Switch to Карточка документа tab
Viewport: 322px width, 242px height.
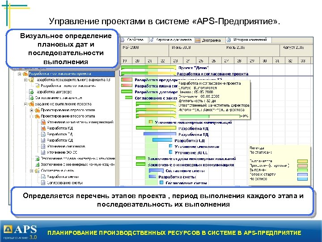click(x=171, y=40)
